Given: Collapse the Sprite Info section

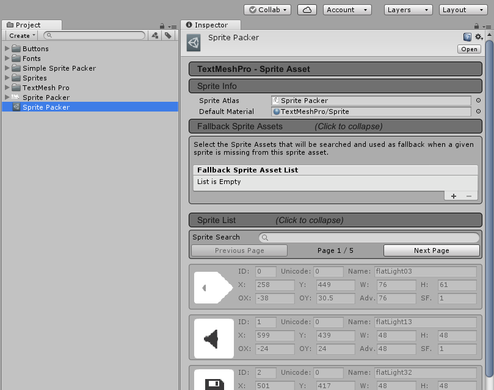Looking at the screenshot, I should (x=335, y=86).
